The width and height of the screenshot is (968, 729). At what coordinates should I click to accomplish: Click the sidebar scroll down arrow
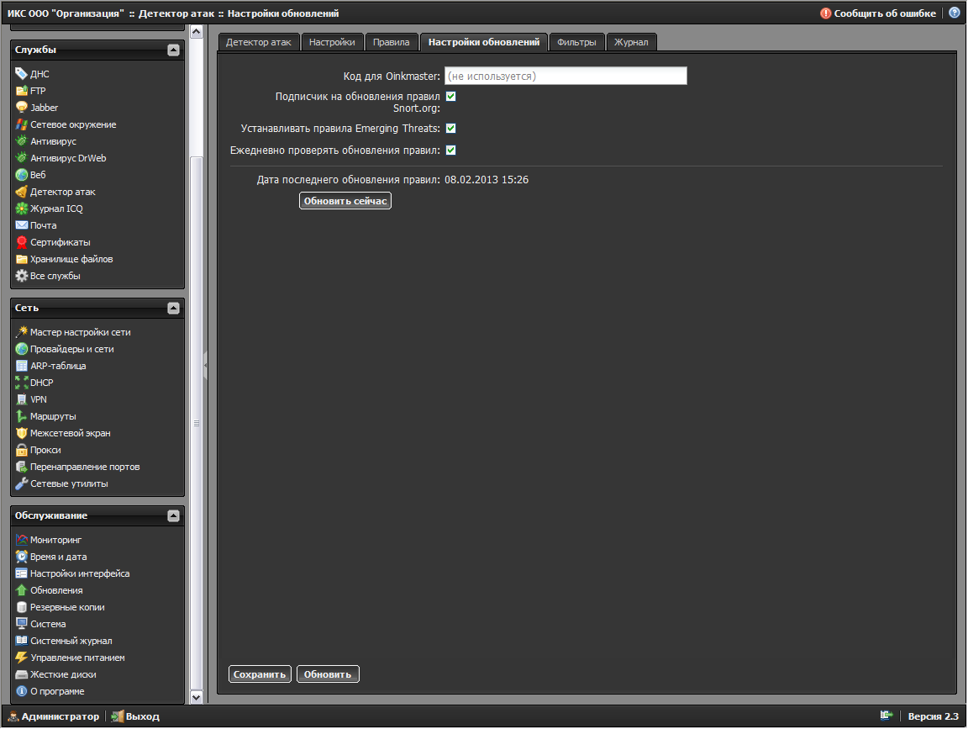[x=197, y=697]
